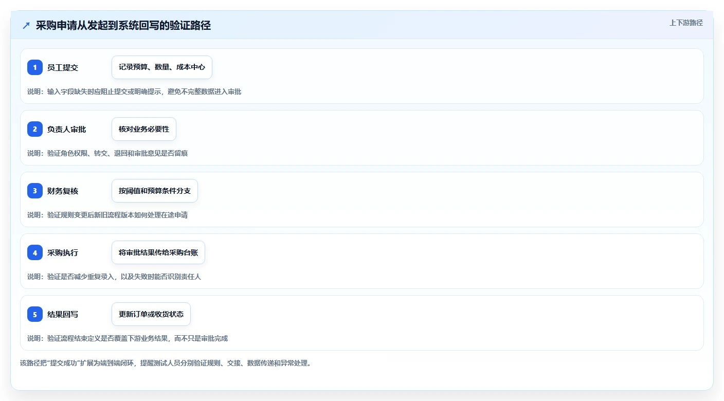Click the note about 验证角色权限、转交、退回
This screenshot has height=401, width=724.
[107, 153]
